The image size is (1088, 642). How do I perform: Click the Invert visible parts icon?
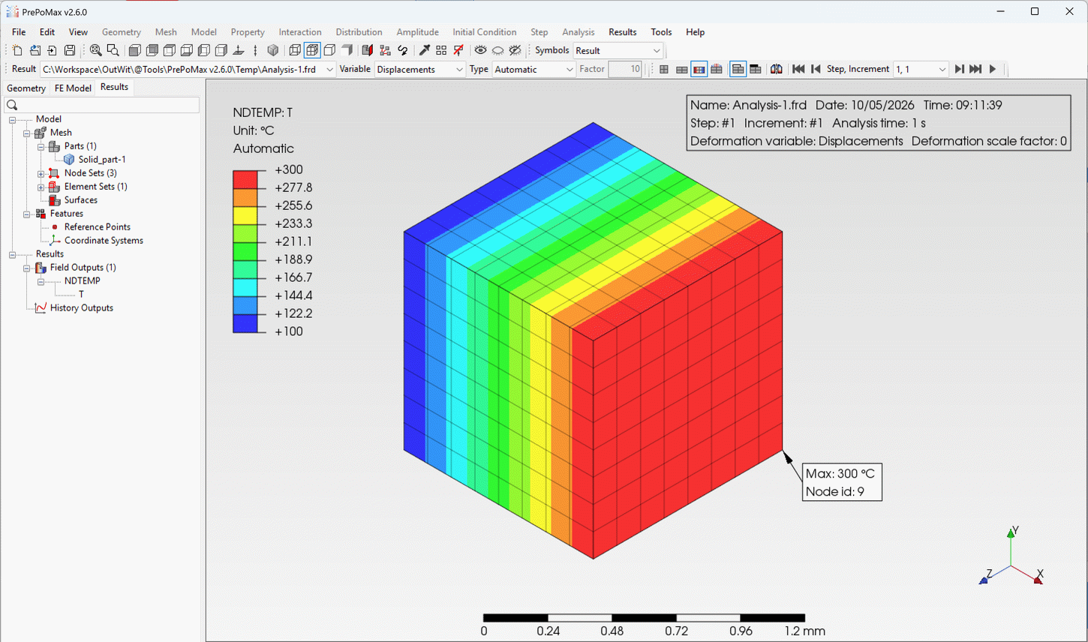pyautogui.click(x=515, y=50)
